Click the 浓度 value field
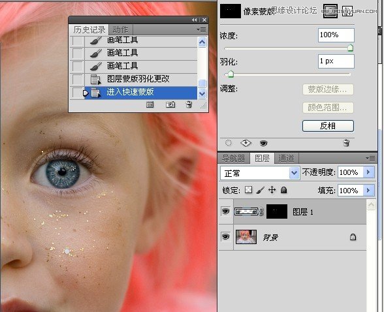The image size is (384, 312). coord(336,35)
